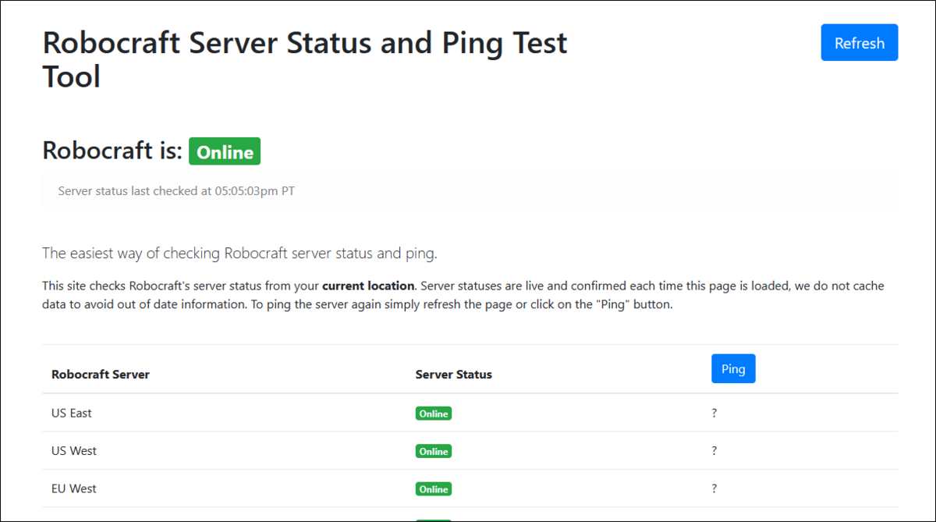936x522 pixels.
Task: Click the 'Robocraft is:' heading text
Action: pos(112,151)
